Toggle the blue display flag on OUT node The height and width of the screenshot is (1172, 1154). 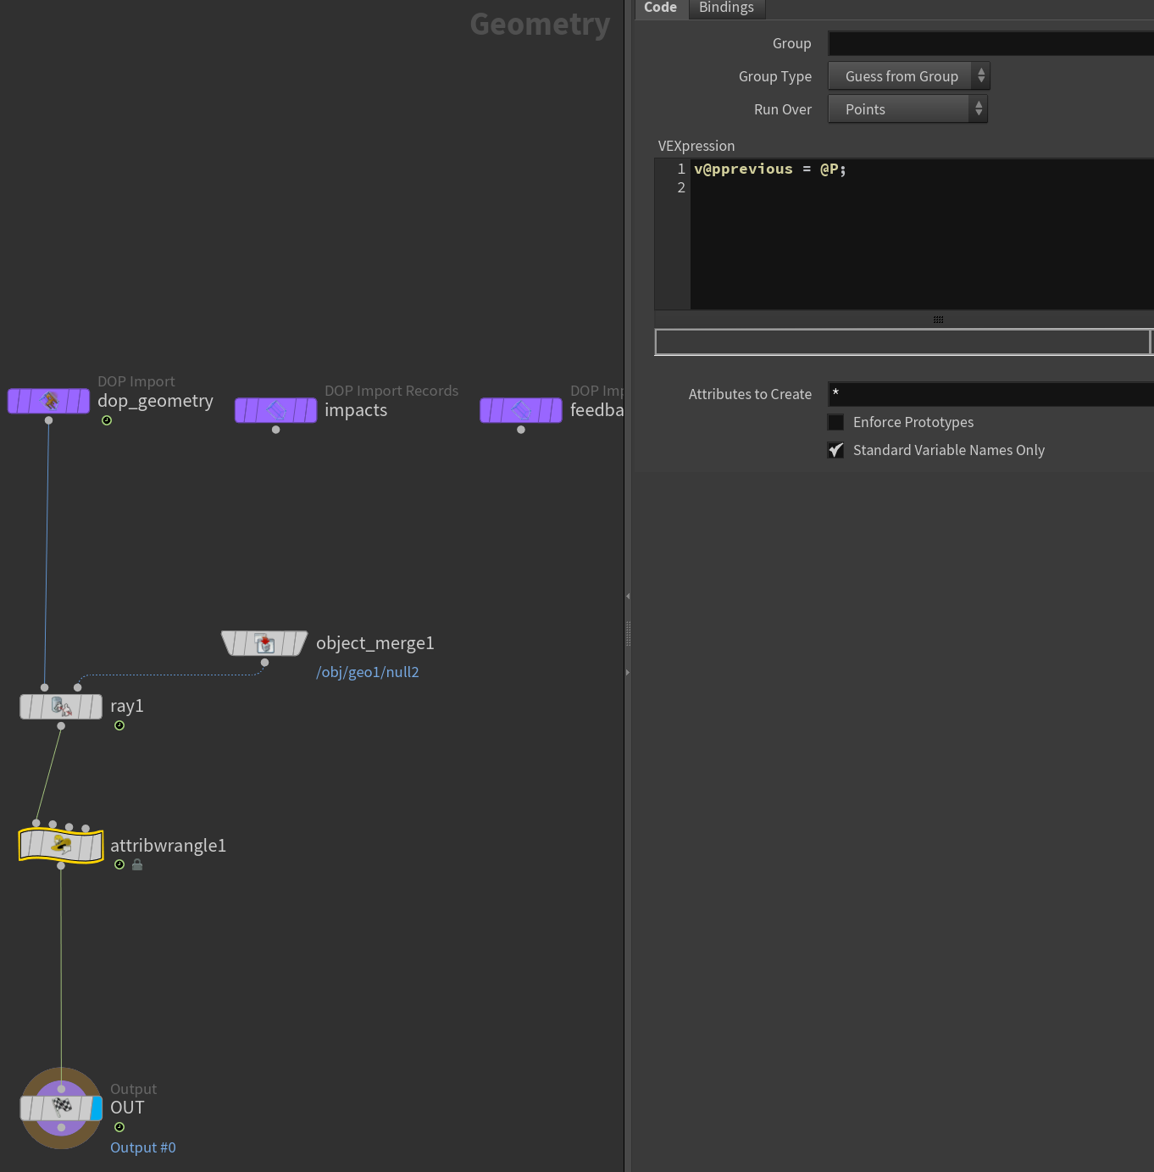click(x=97, y=1108)
